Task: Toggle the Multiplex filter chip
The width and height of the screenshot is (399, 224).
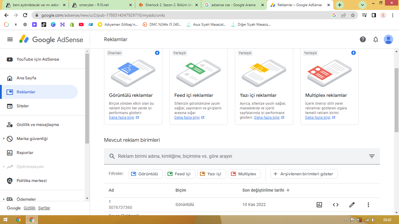Action: [245, 174]
